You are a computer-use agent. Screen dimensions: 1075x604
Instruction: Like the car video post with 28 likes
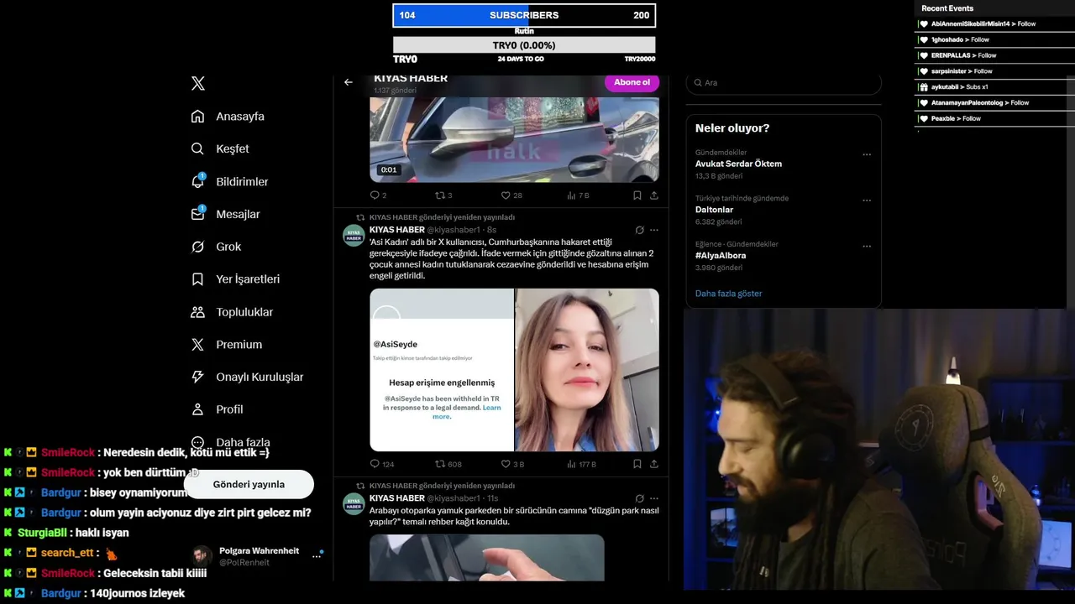[511, 195]
